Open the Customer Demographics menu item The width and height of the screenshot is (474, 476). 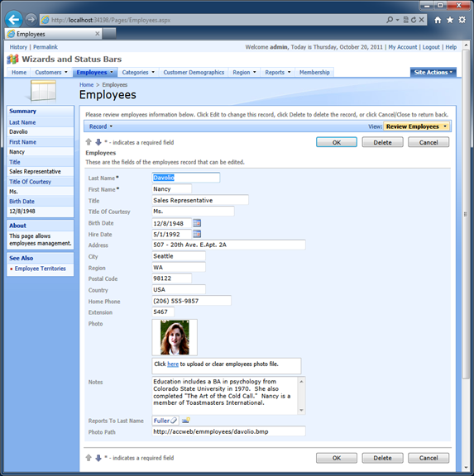pos(194,72)
